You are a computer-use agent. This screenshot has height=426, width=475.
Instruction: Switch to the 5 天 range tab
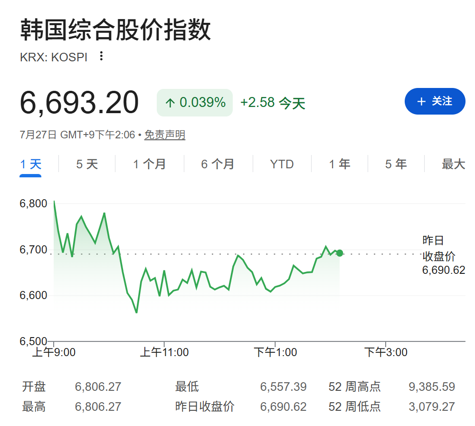tap(87, 165)
